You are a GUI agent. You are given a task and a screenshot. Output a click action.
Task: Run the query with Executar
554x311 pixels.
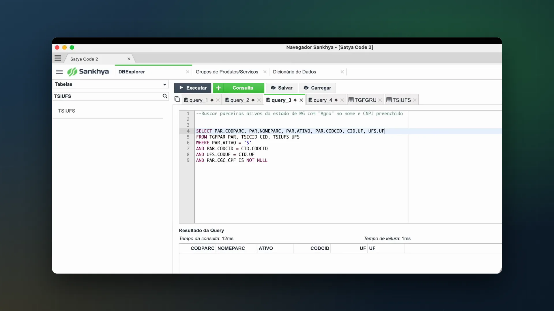point(193,88)
